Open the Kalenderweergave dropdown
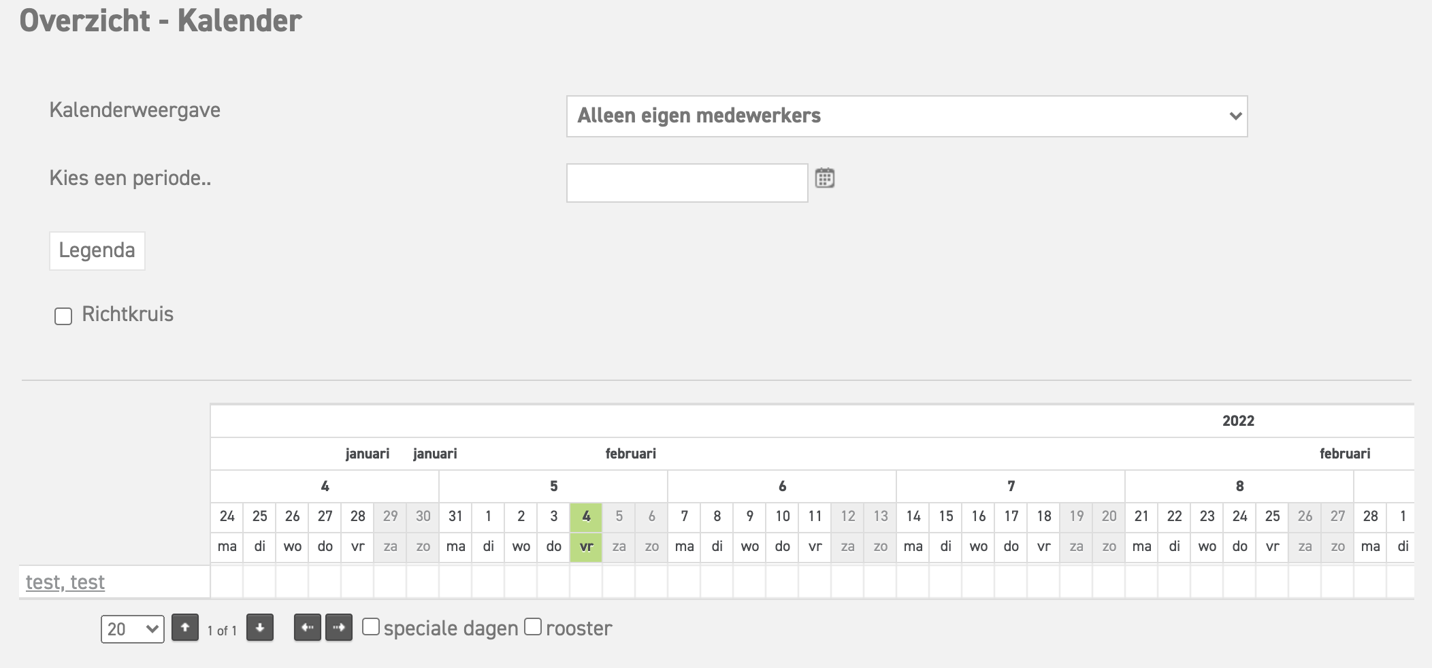The image size is (1432, 668). [907, 116]
